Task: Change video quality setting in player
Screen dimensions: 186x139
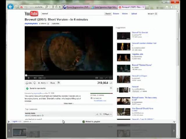Action: (x=101, y=78)
